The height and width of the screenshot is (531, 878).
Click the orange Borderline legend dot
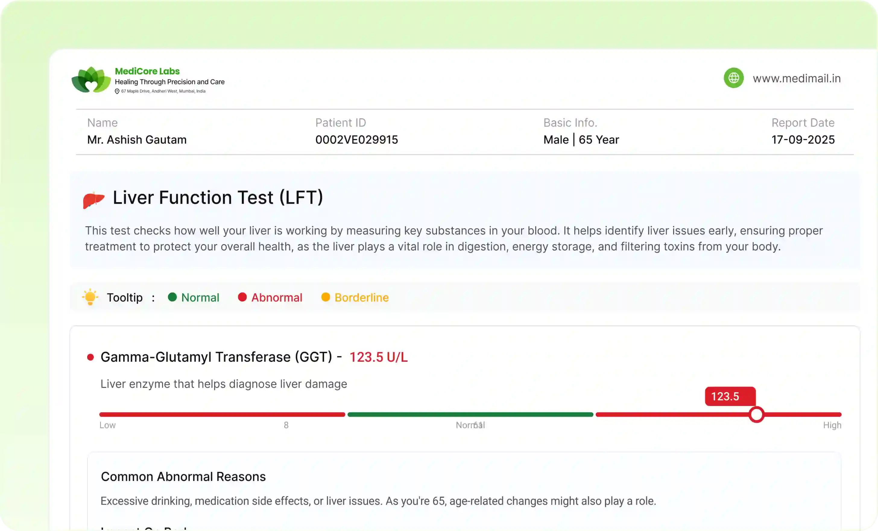(325, 297)
